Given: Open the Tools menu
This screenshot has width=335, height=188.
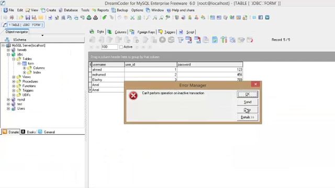Looking at the screenshot, I should click(85, 10).
